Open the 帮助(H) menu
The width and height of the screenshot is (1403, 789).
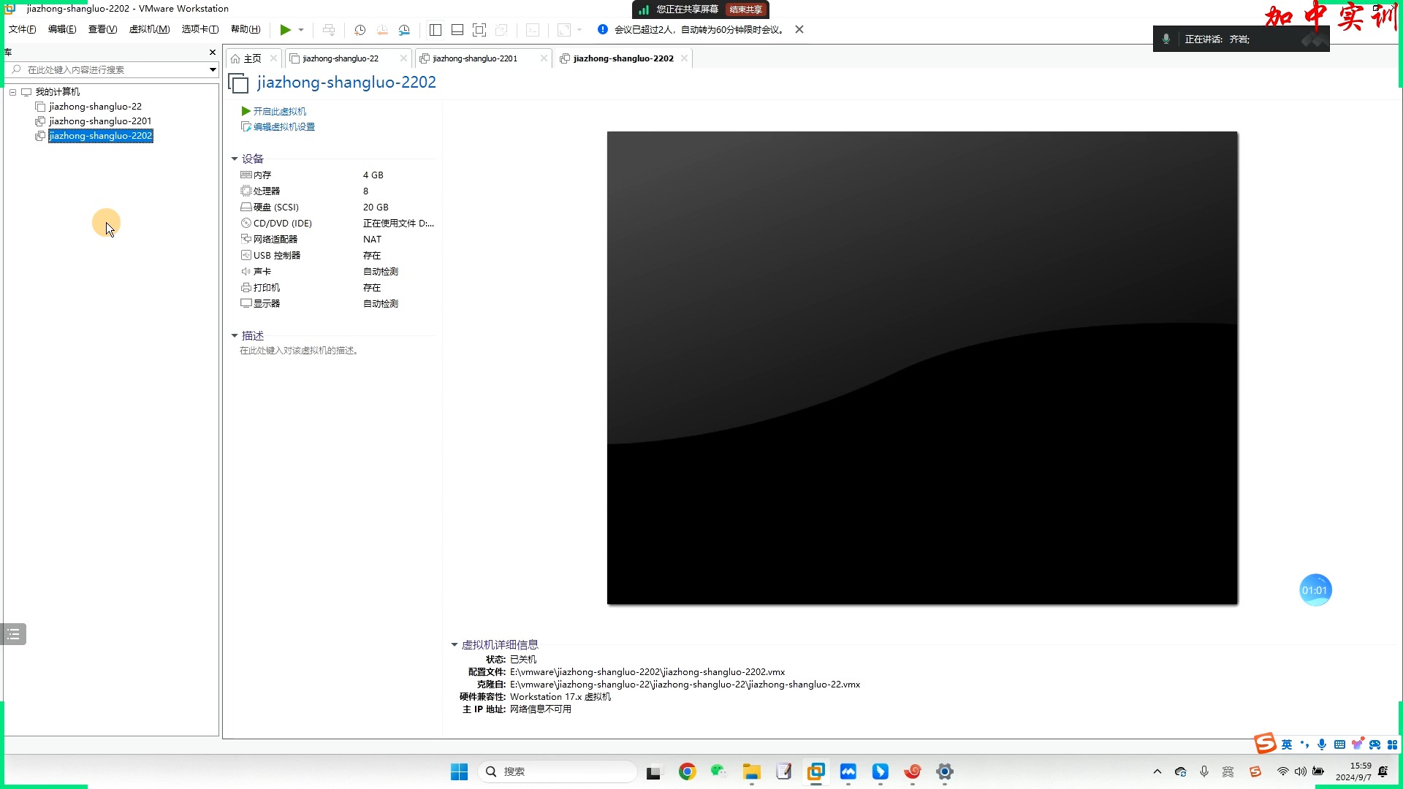pyautogui.click(x=246, y=29)
